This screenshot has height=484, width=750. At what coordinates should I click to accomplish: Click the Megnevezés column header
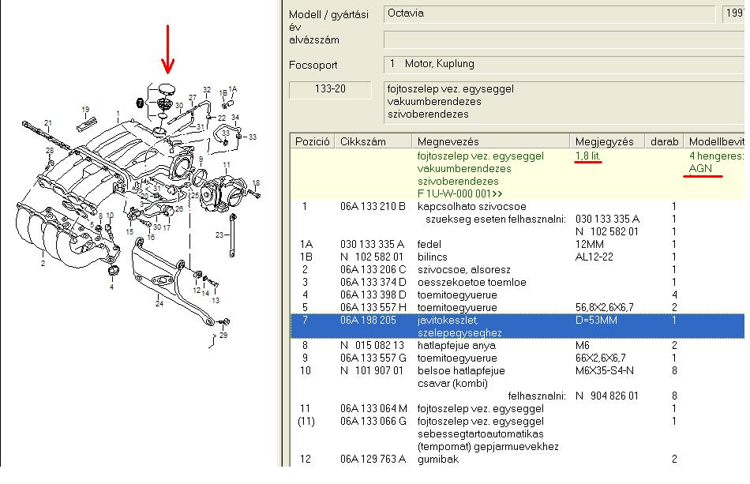click(491, 141)
